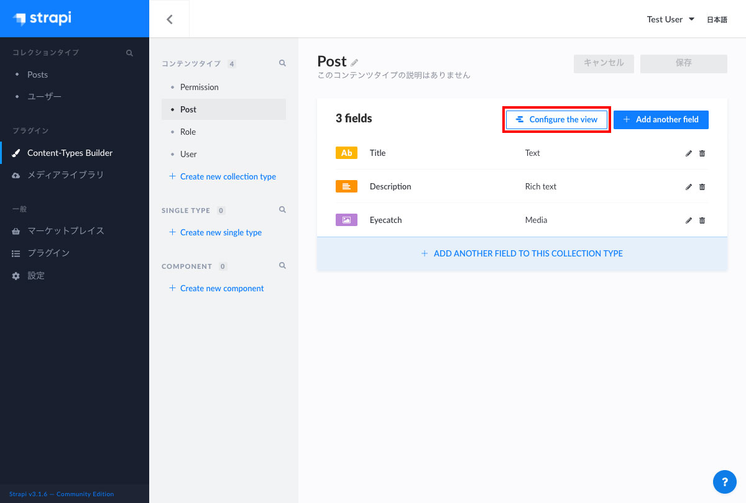Click ADD ANOTHER FIELD TO THIS COLLECTION TYPE
The width and height of the screenshot is (746, 503).
[522, 253]
